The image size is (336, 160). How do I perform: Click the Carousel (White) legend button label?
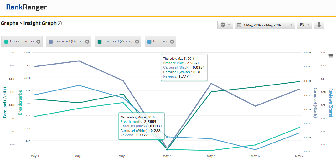pos(118,41)
